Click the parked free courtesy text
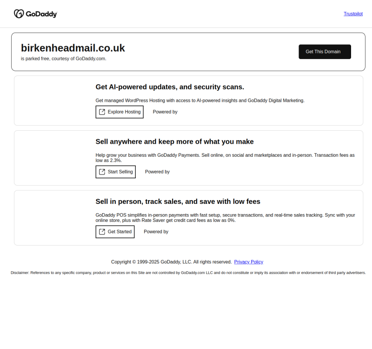 [x=63, y=59]
